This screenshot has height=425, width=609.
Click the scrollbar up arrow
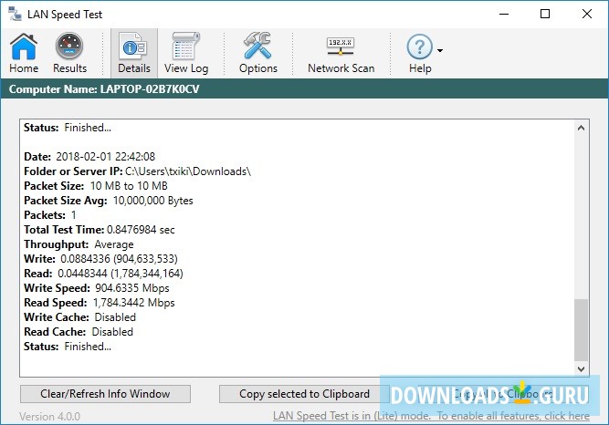pyautogui.click(x=581, y=128)
